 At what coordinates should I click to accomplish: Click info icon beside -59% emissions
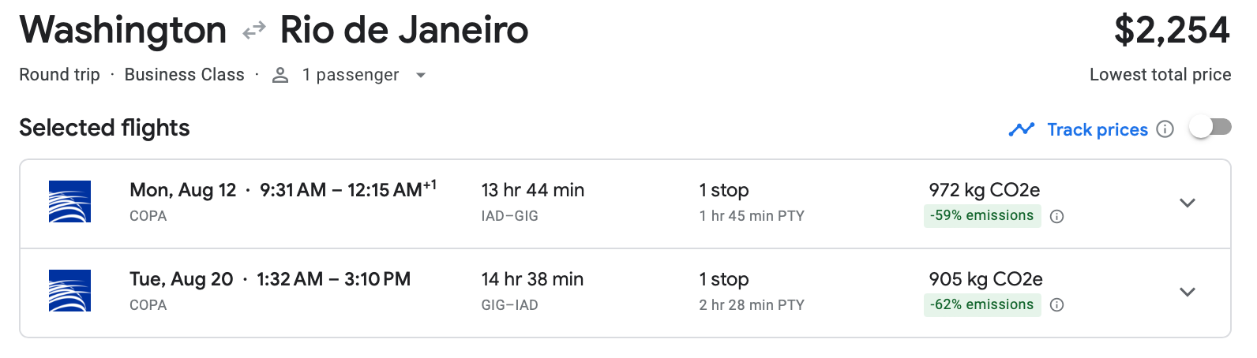[x=1057, y=217]
